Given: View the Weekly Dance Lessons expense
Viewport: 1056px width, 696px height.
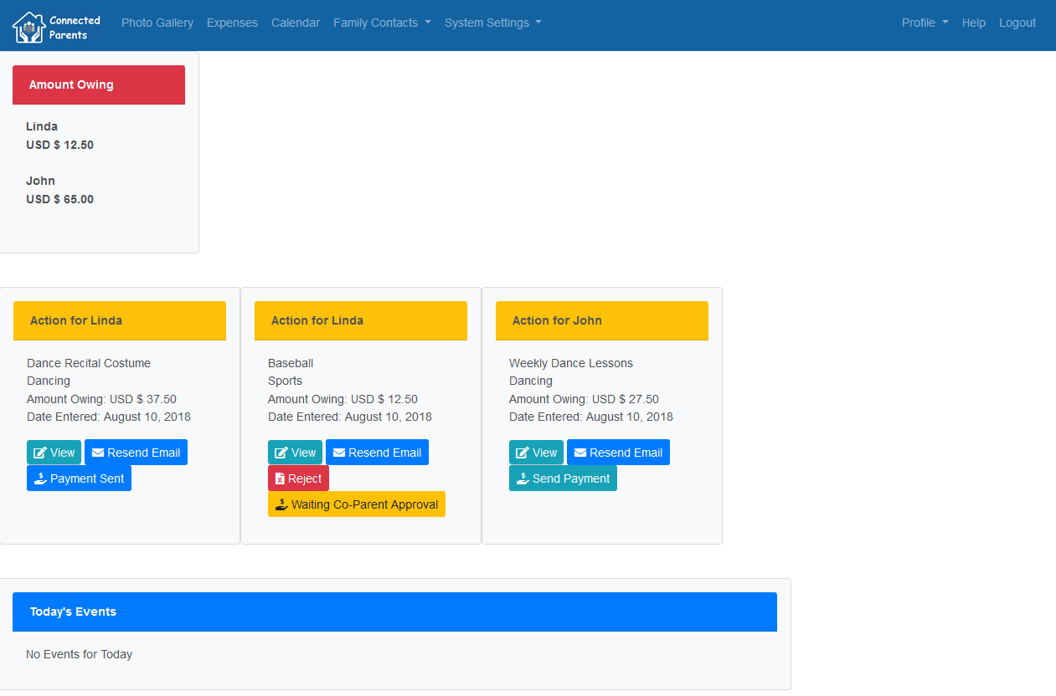Looking at the screenshot, I should tap(537, 453).
